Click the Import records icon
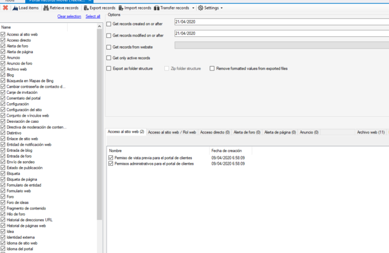The width and height of the screenshot is (389, 253). (121, 8)
